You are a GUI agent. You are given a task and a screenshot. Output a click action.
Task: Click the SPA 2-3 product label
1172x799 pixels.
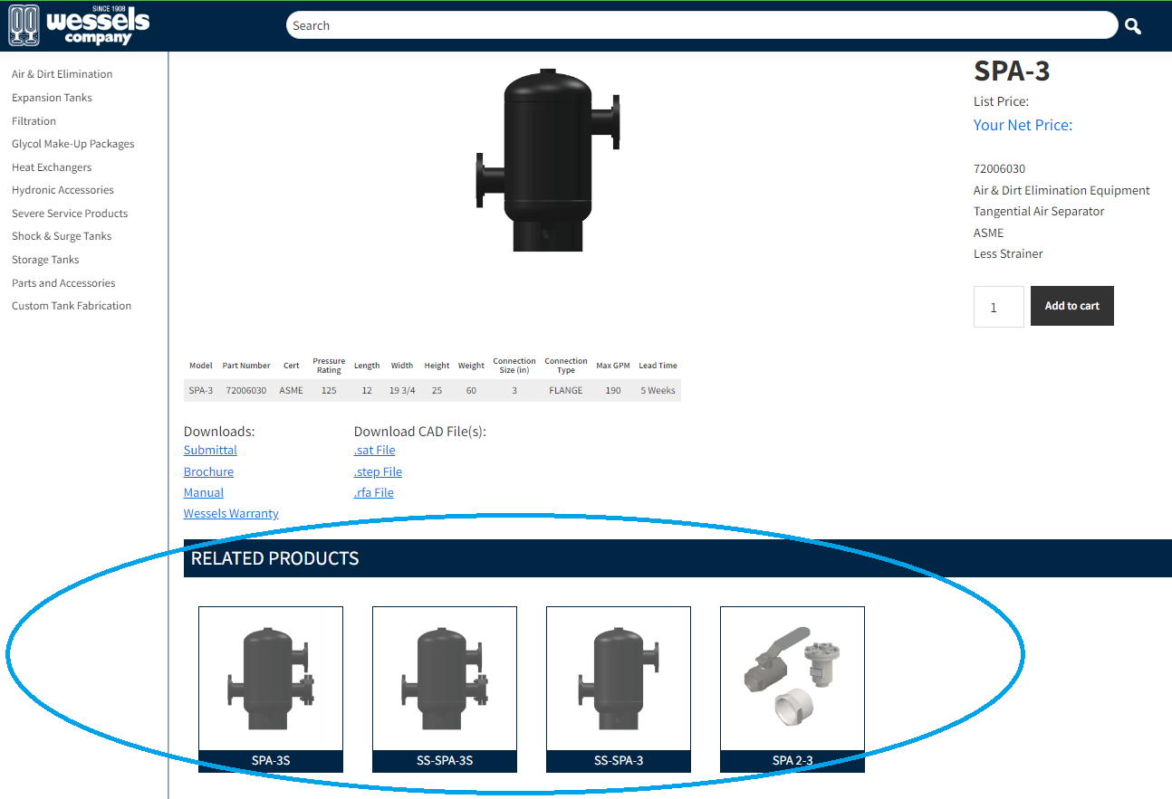[793, 761]
